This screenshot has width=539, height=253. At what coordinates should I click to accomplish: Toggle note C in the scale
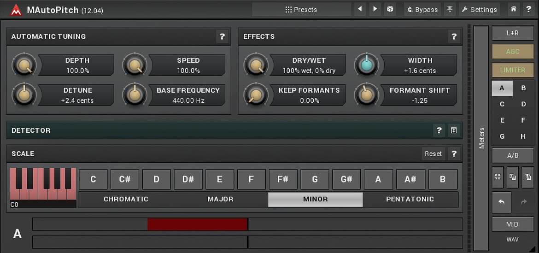pos(93,179)
